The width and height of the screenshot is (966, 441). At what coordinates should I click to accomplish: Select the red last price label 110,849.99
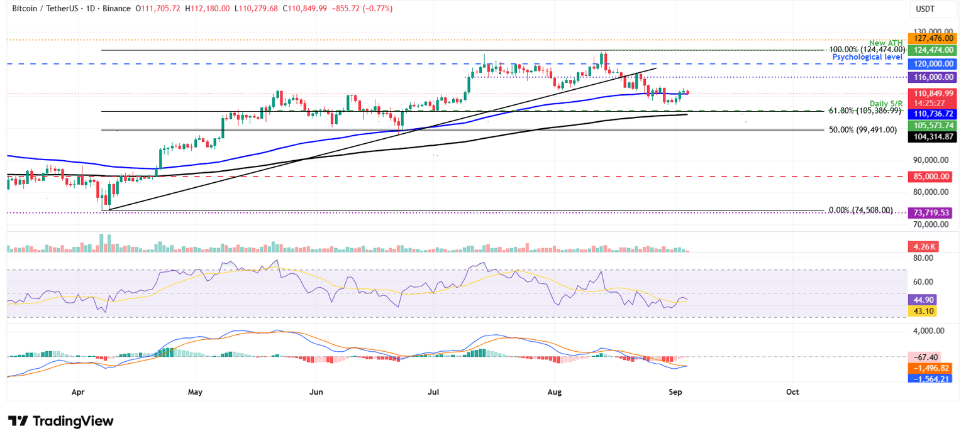pos(933,92)
